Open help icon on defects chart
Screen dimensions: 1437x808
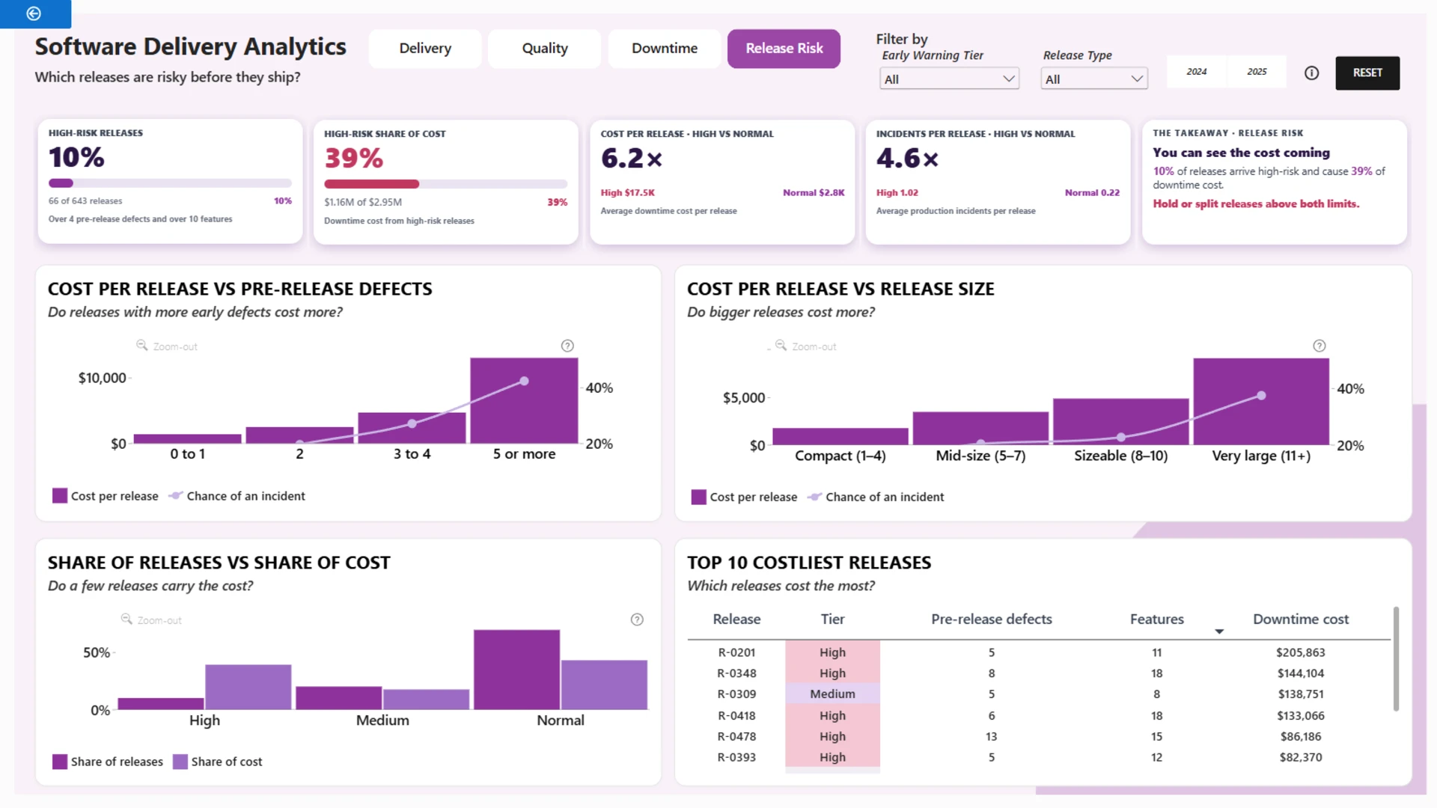click(567, 346)
